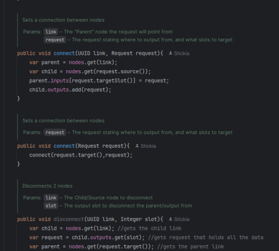Click the 'request' param tag in first doc comment
Image resolution: width=279 pixels, height=251 pixels.
pos(55,40)
